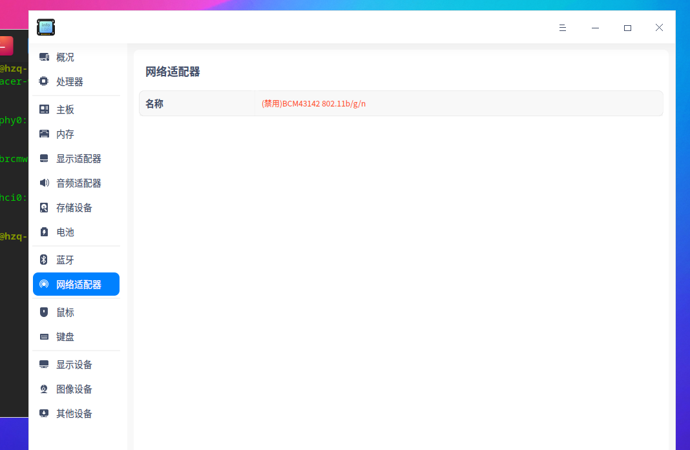Click the 存储设备 storage icon

[x=44, y=207]
